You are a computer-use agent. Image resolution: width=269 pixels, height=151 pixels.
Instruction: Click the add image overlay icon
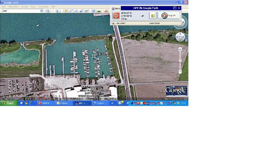click(82, 11)
